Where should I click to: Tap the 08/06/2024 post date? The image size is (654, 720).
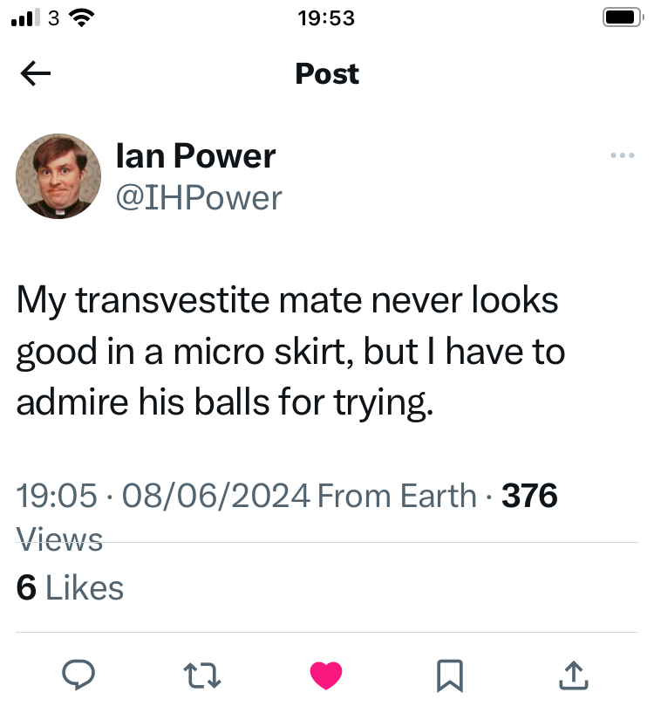(x=215, y=497)
